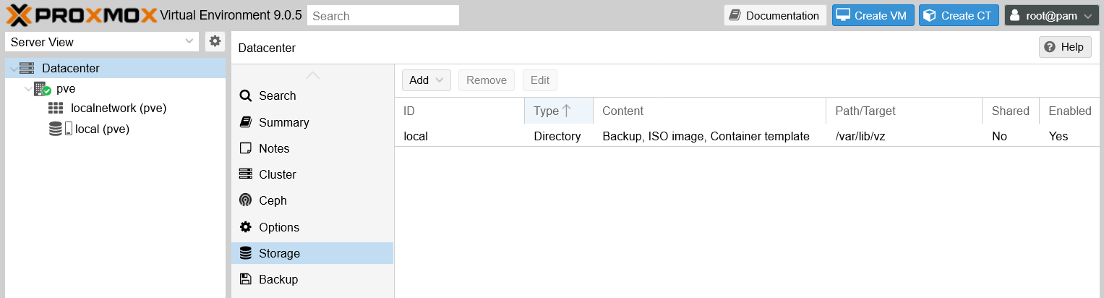This screenshot has height=298, width=1104.
Task: Click the 'Virtual Environment 9.0.5' version text
Action: (231, 15)
